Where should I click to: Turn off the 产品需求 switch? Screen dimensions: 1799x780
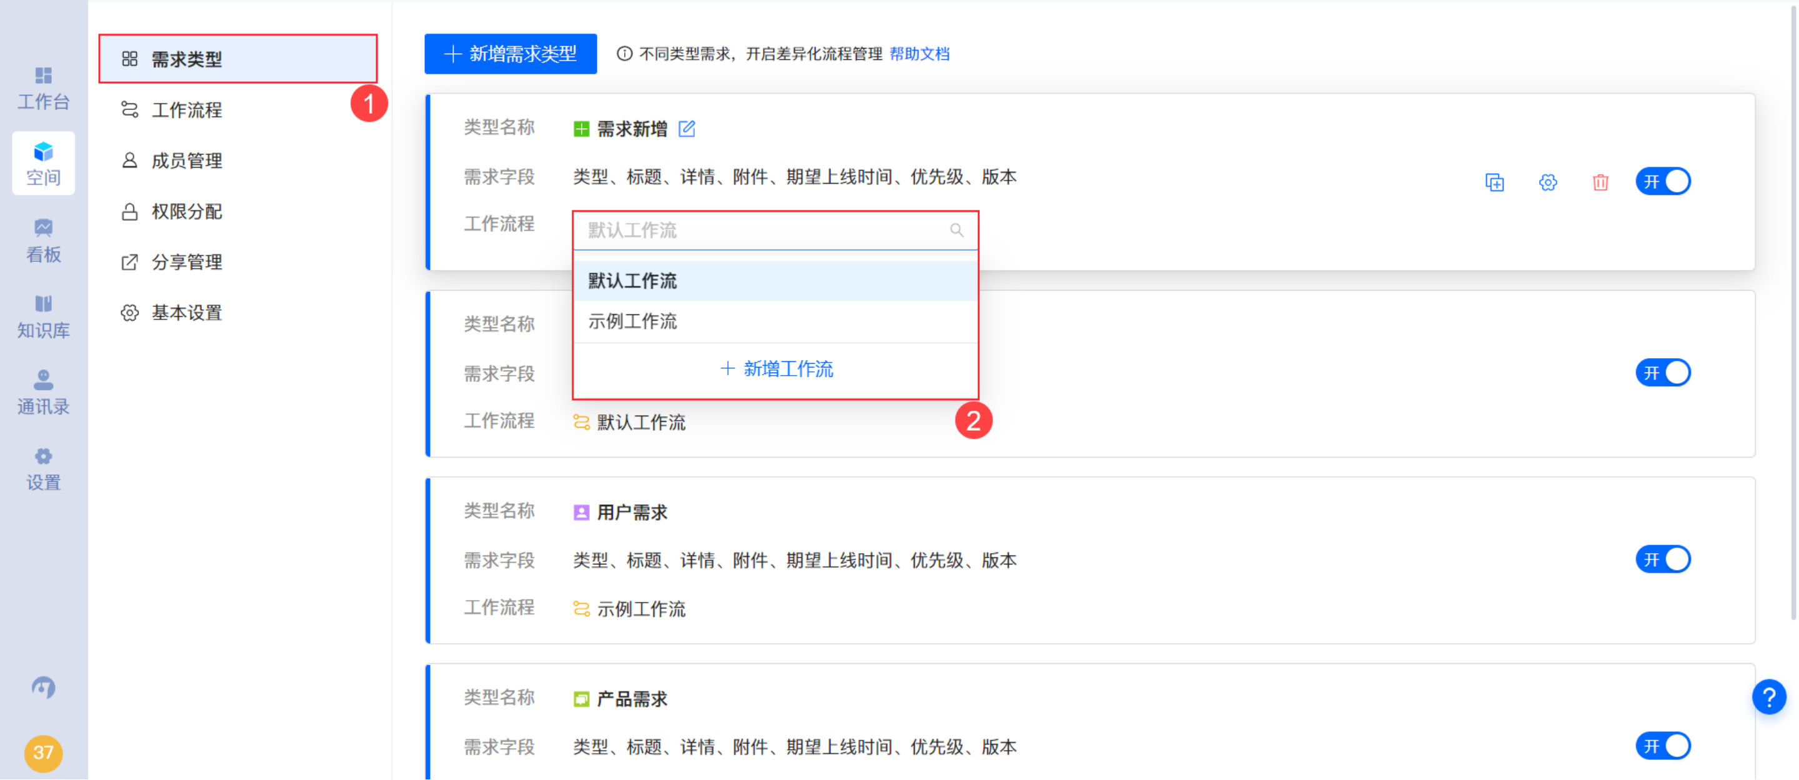click(1663, 746)
